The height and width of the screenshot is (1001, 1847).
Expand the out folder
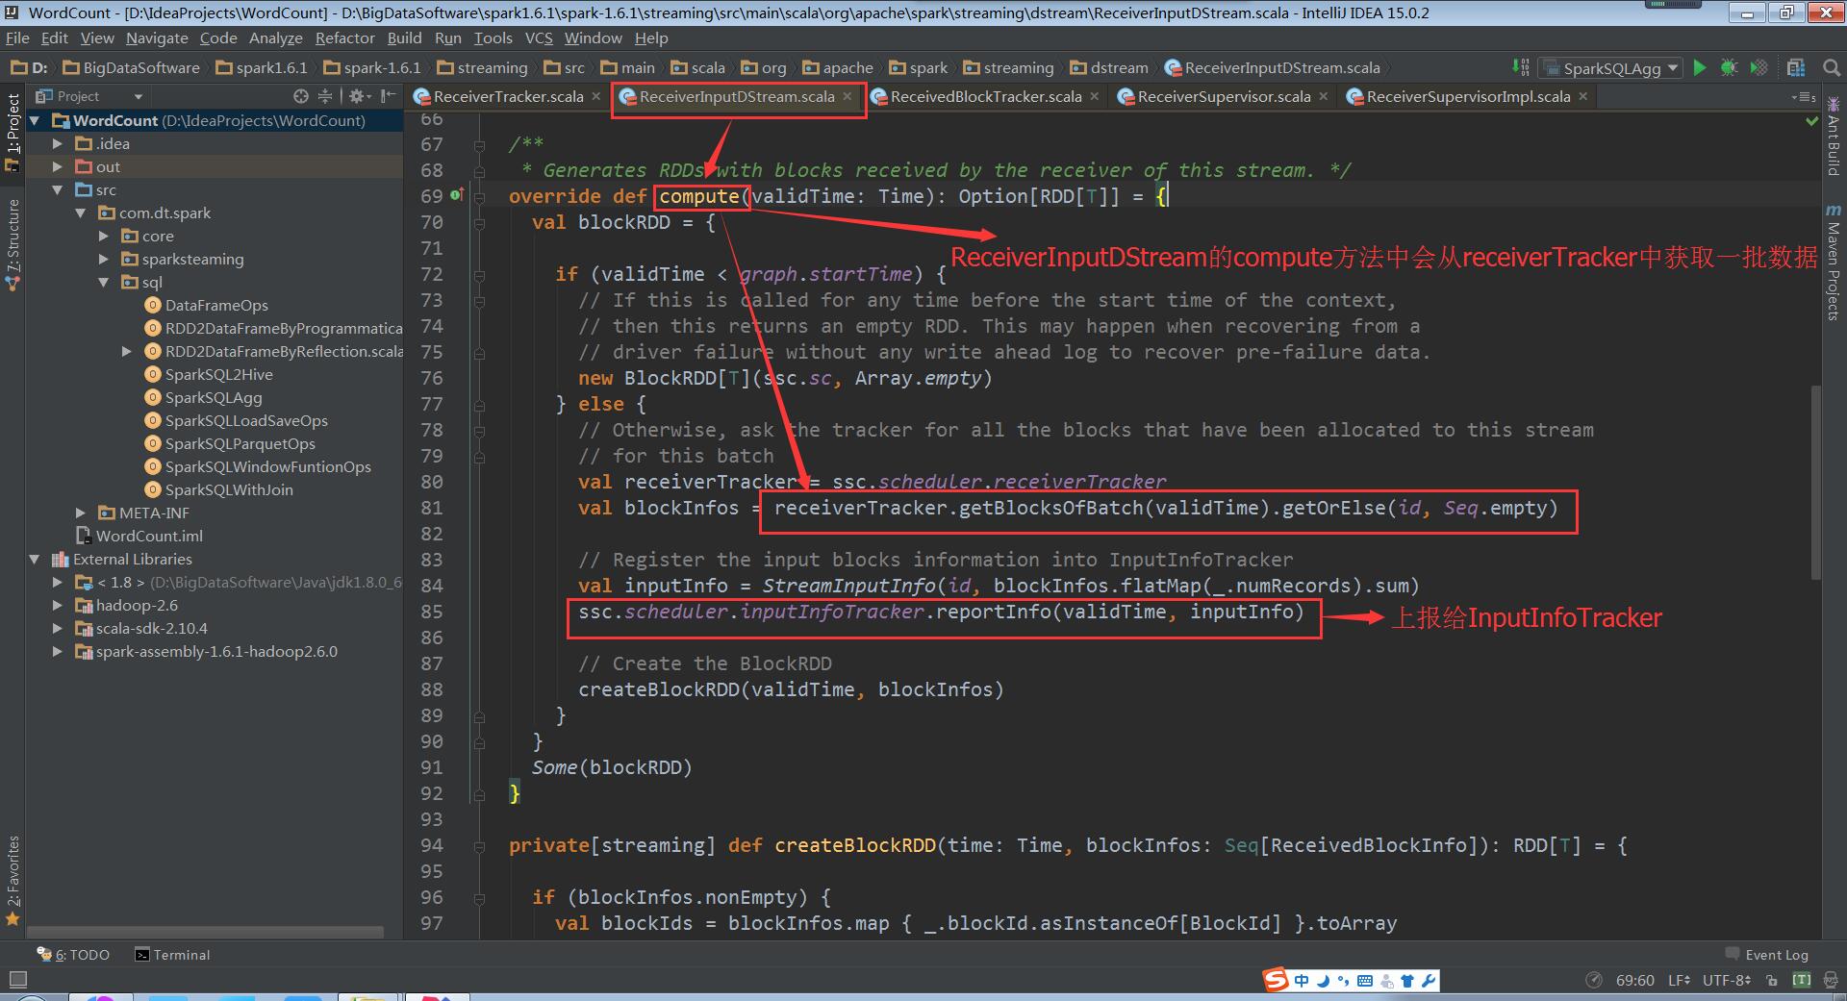click(x=58, y=166)
